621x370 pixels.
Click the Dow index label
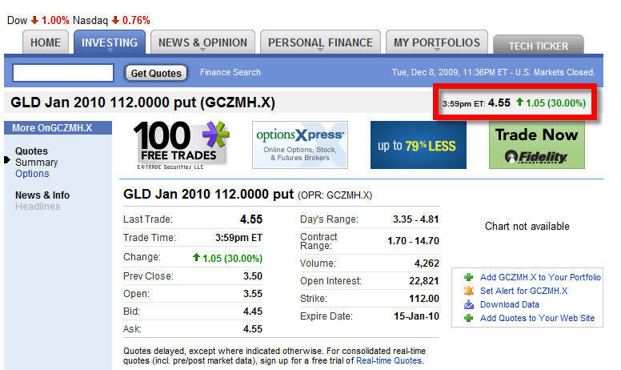click(x=17, y=20)
